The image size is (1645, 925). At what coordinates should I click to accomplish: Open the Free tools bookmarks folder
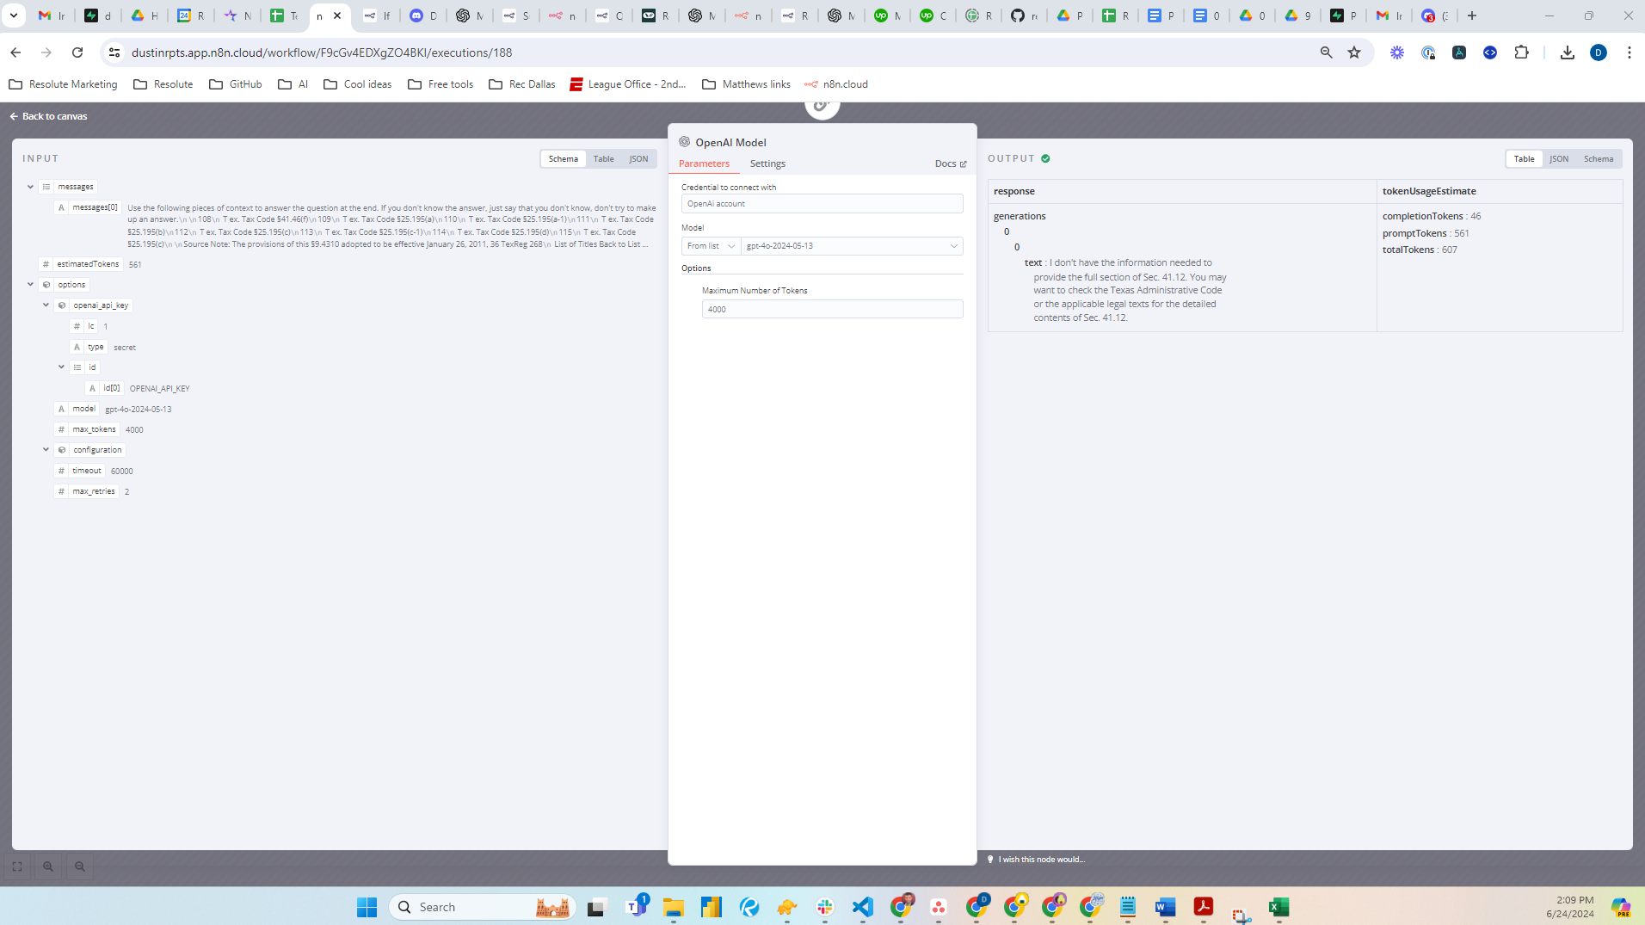[441, 84]
